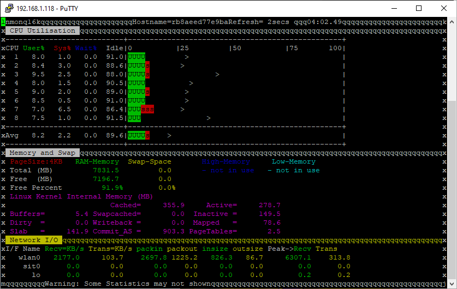Image resolution: width=457 pixels, height=289 pixels.
Task: Click CPU 1 idle value 91.0
Action: point(115,57)
